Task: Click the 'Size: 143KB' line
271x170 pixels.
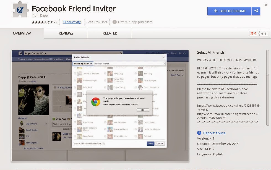Action: (x=205, y=149)
